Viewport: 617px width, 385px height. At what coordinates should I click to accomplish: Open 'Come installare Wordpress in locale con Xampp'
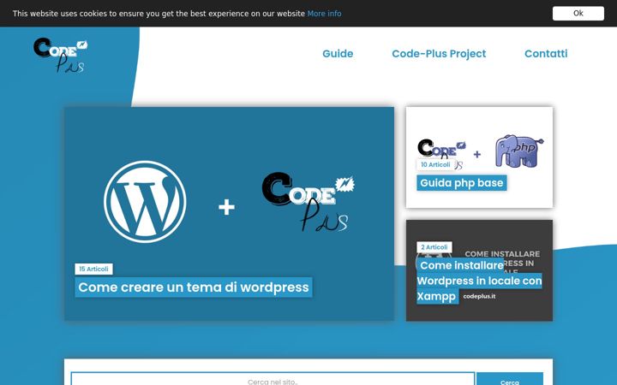479,281
